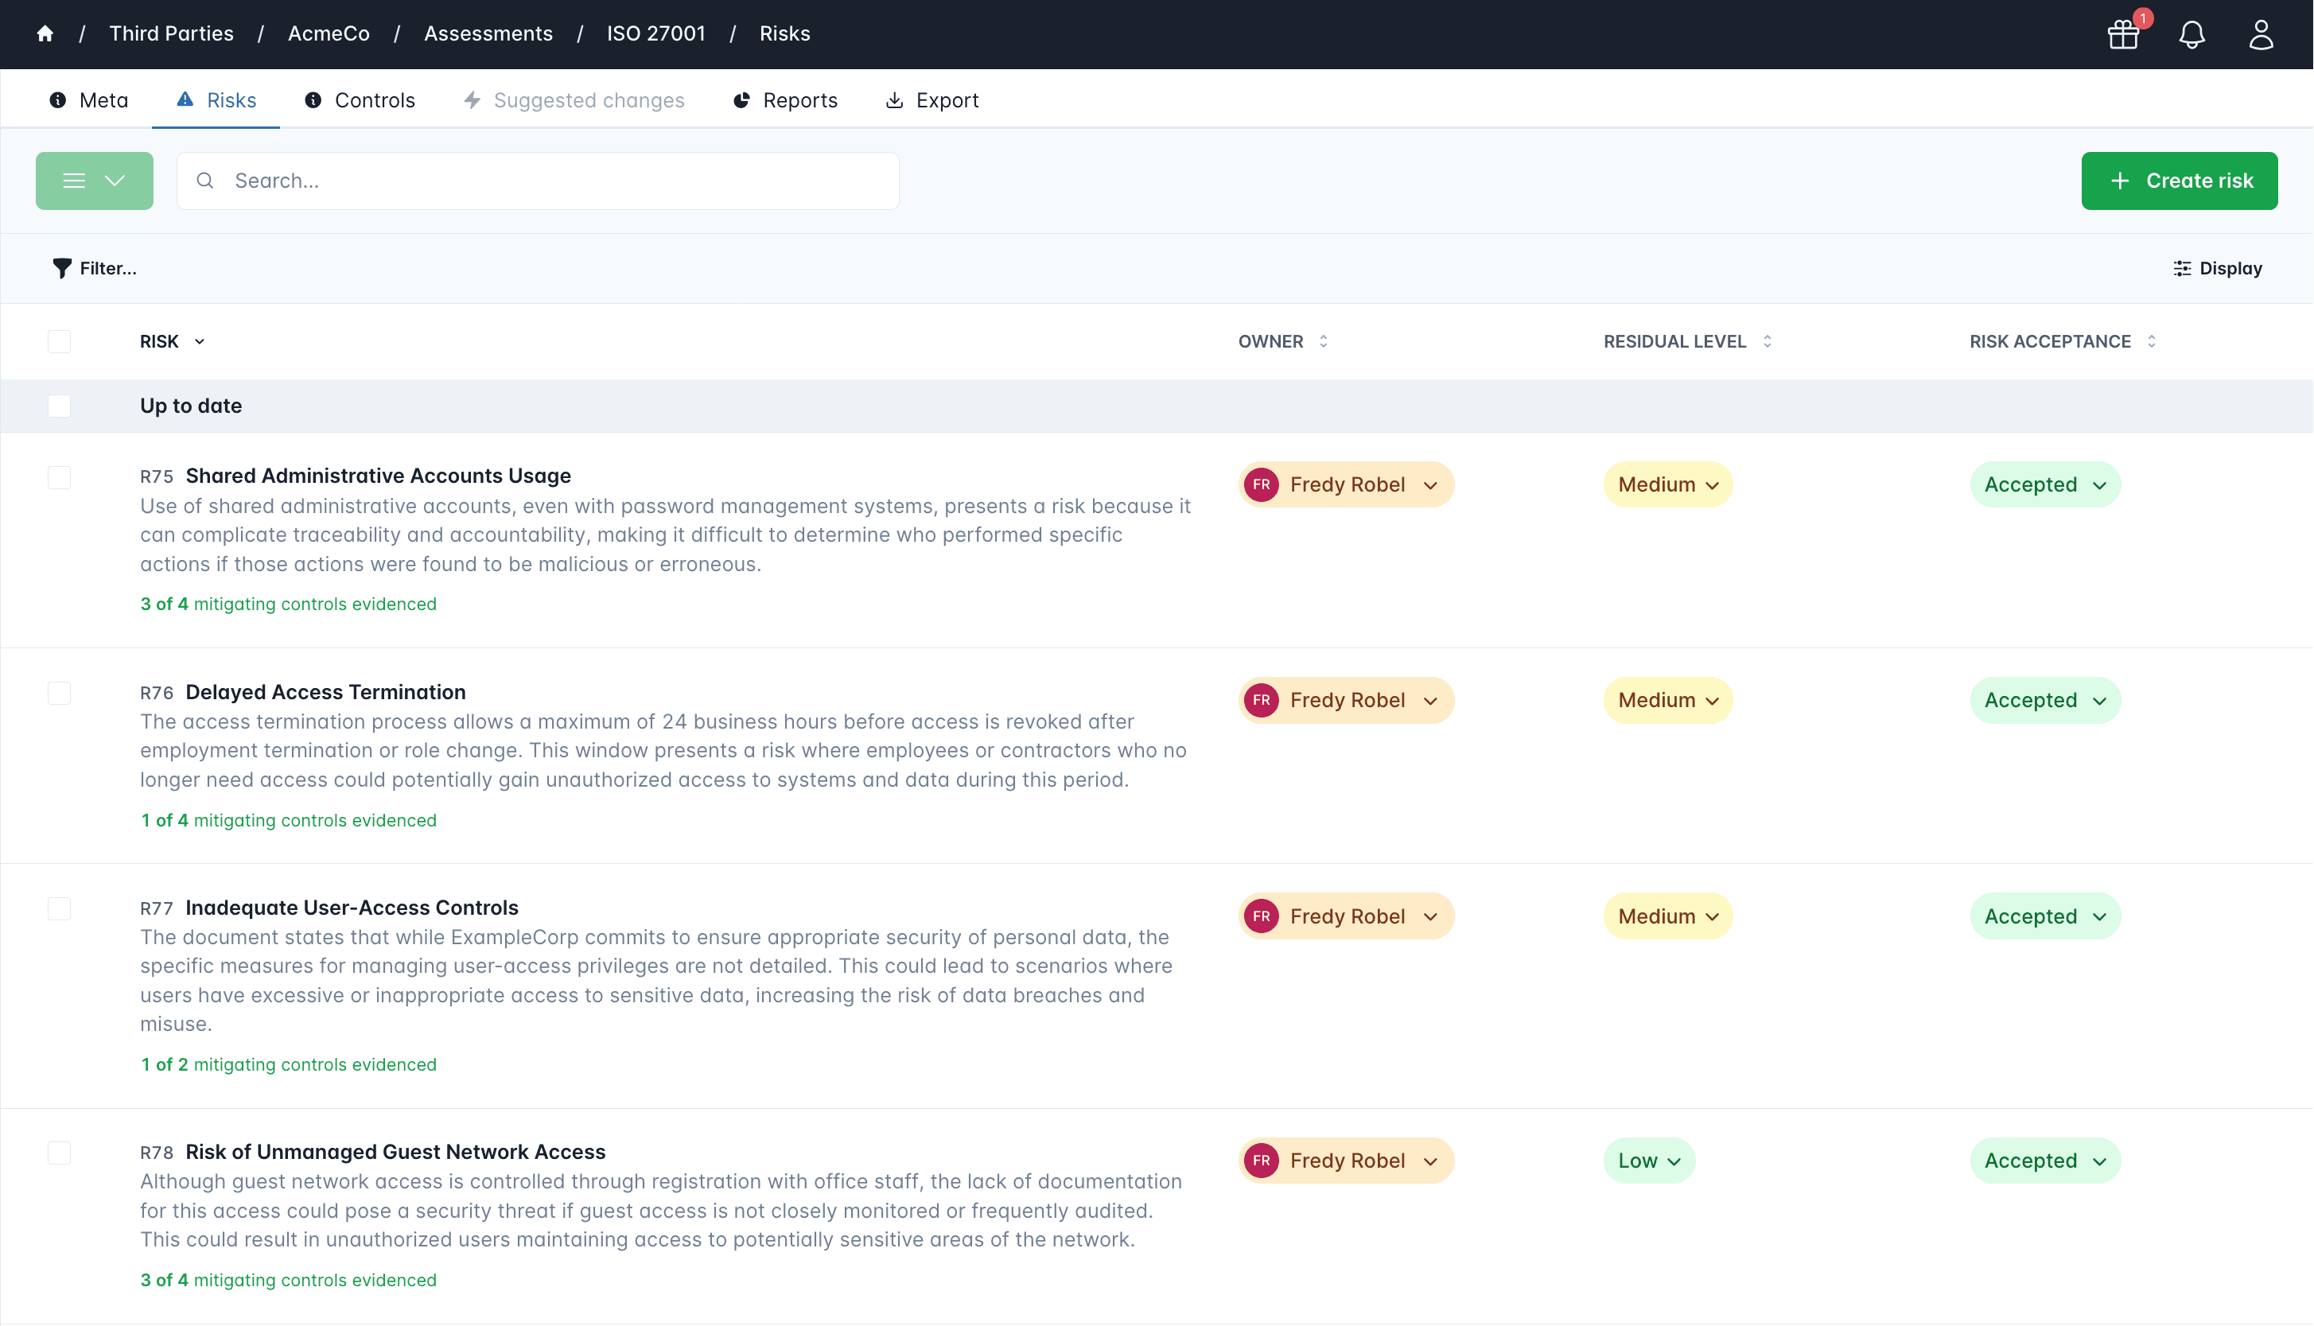Viewport: 2314px width, 1326px height.
Task: Open the Display settings button
Action: point(2218,269)
